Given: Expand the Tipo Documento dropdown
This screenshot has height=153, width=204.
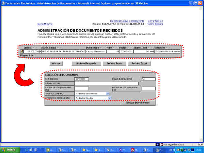Looking at the screenshot, I should click(x=108, y=94).
